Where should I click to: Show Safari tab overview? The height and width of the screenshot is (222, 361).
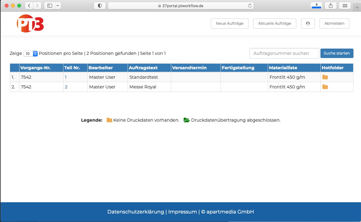point(345,6)
